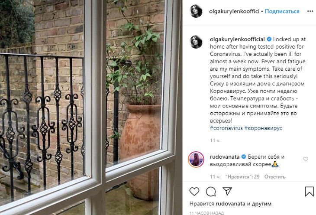The height and width of the screenshot is (215, 316).
Task: Click the #коронавирус hashtag
Action: coord(263,128)
